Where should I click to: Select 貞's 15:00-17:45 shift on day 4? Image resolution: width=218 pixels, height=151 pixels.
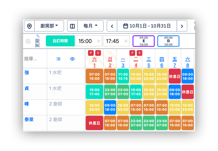pos(136,92)
